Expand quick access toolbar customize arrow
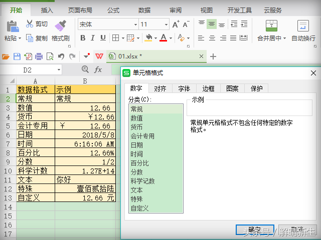Viewport: 321px width, 240px height. 87,56
